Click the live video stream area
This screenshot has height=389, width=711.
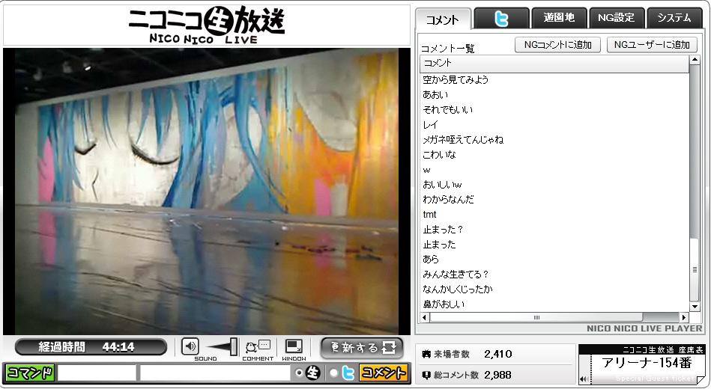206,191
